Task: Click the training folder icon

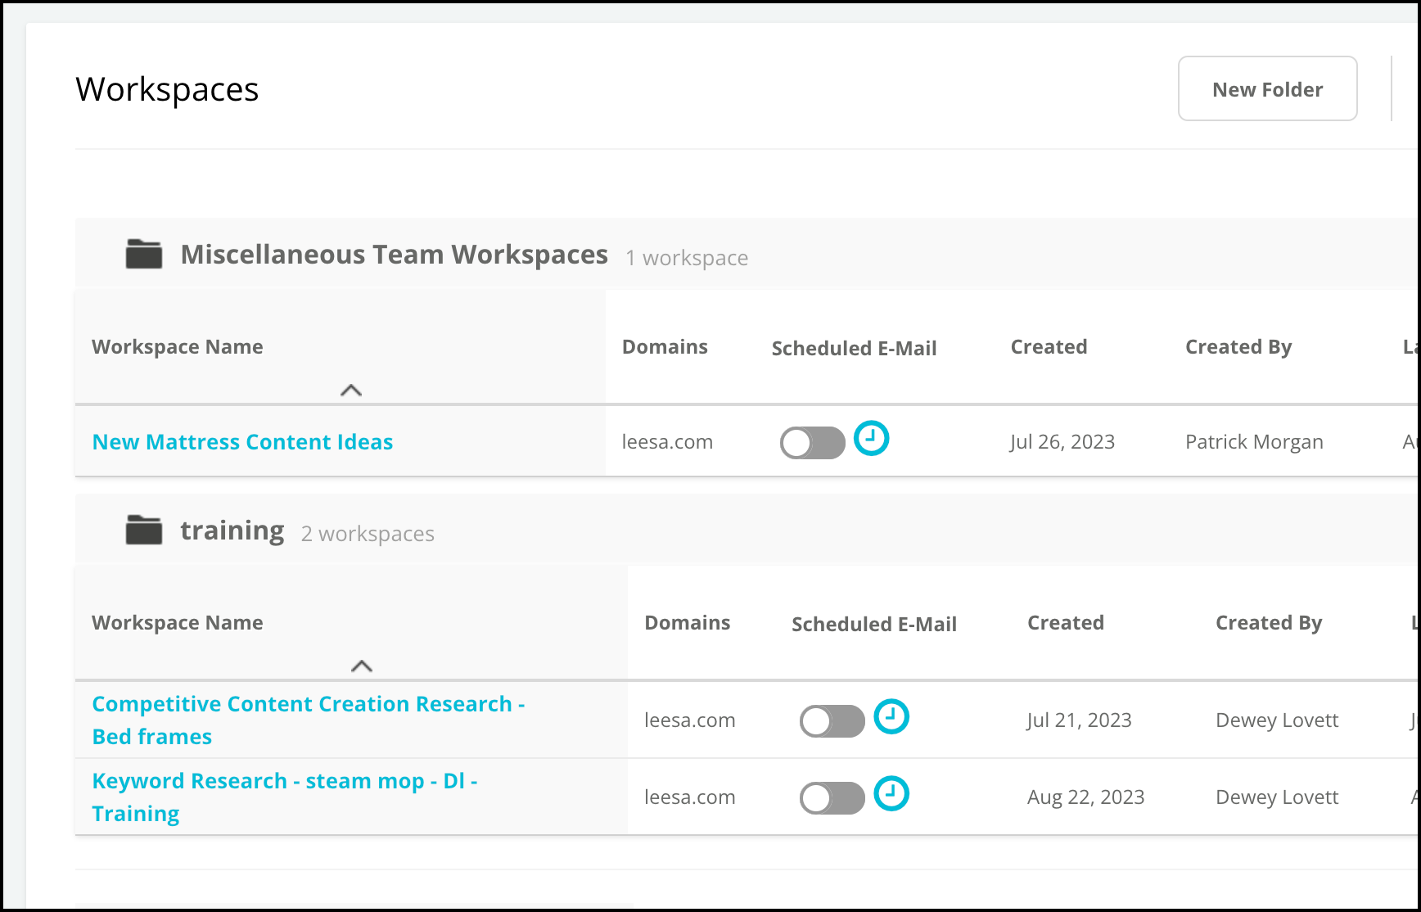Action: (144, 530)
